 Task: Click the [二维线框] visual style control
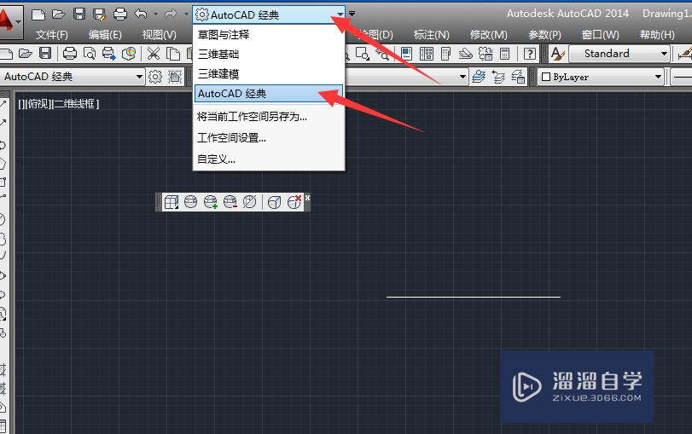pyautogui.click(x=75, y=104)
